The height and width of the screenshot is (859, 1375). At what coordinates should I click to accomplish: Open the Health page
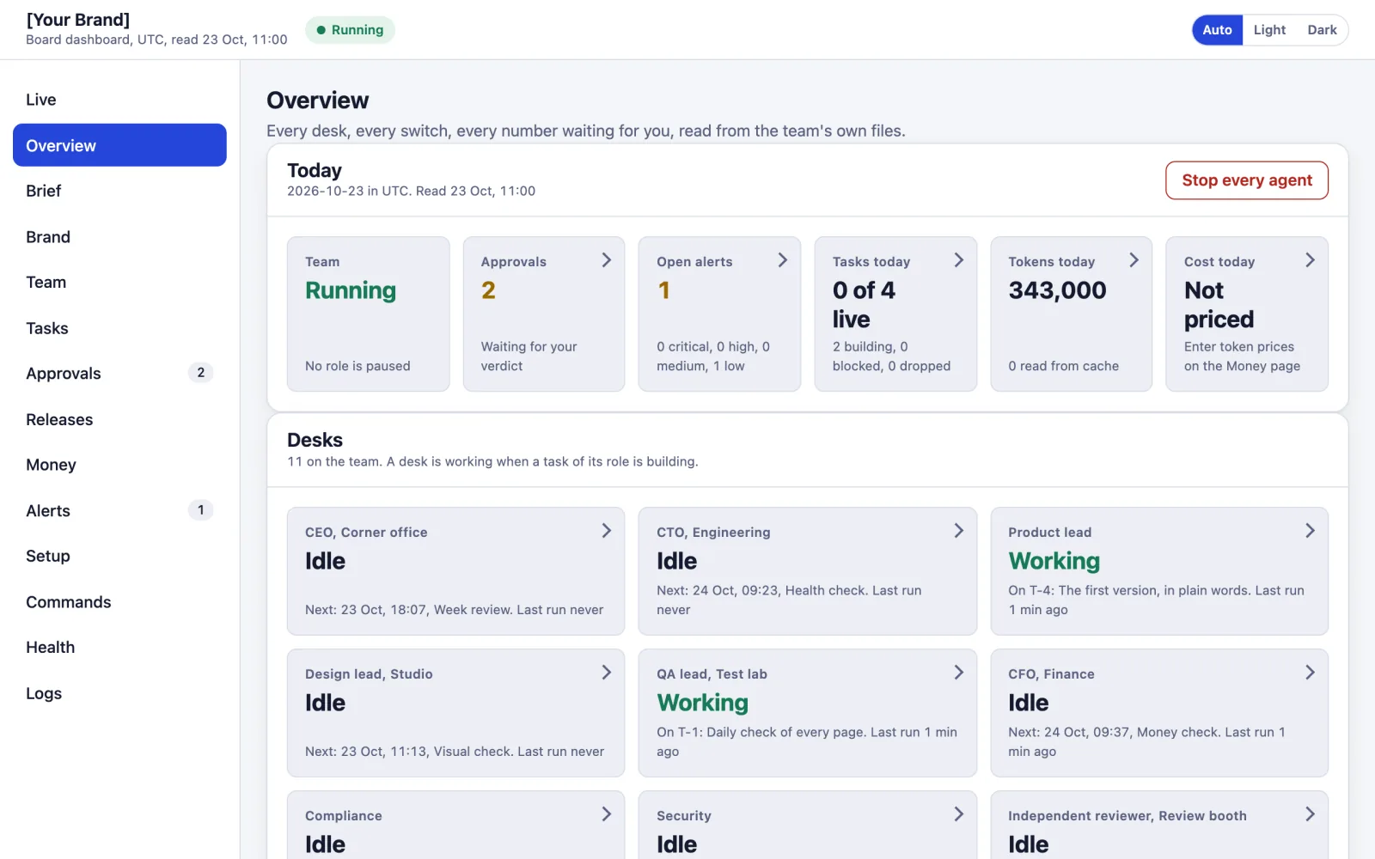click(x=119, y=648)
